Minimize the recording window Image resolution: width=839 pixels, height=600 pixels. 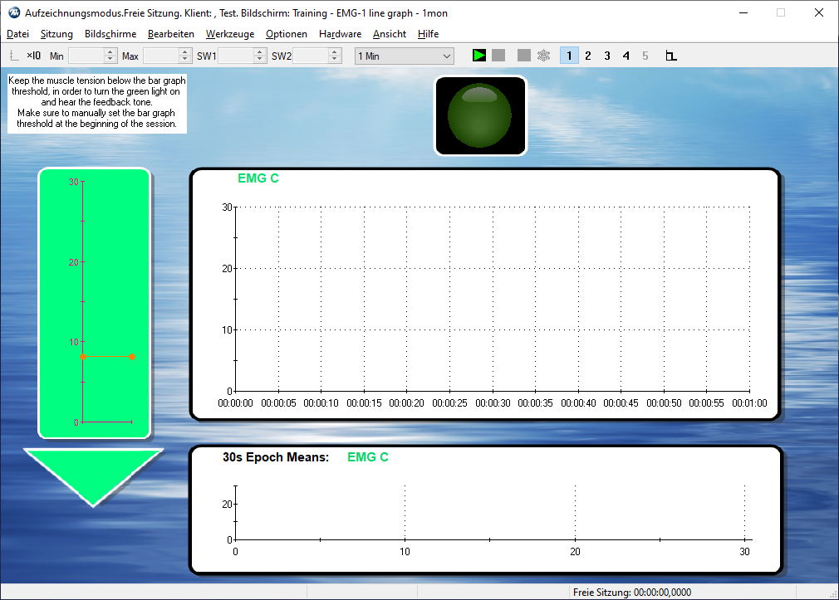coord(743,12)
